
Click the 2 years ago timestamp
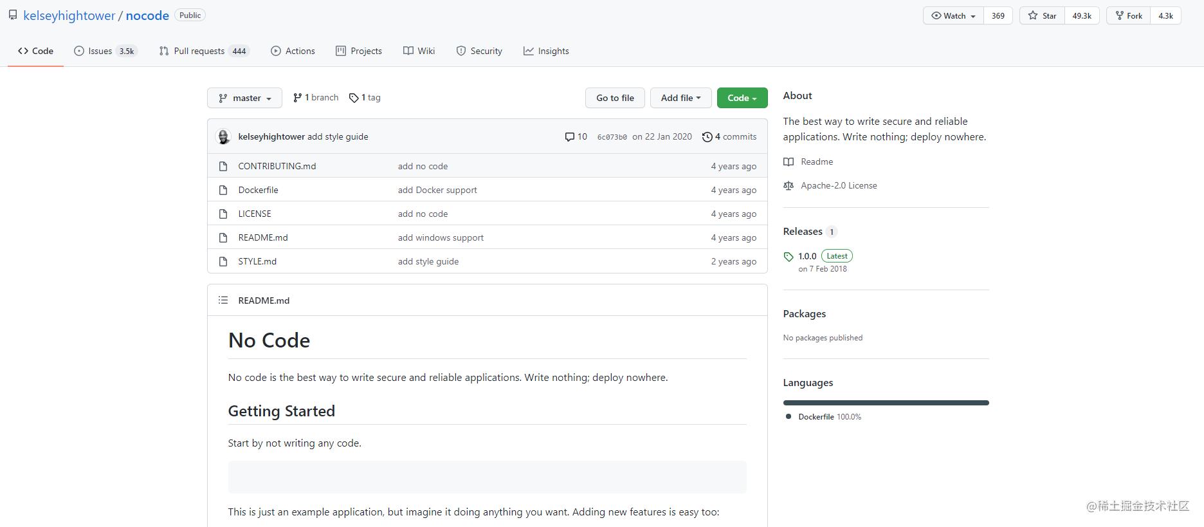click(734, 261)
